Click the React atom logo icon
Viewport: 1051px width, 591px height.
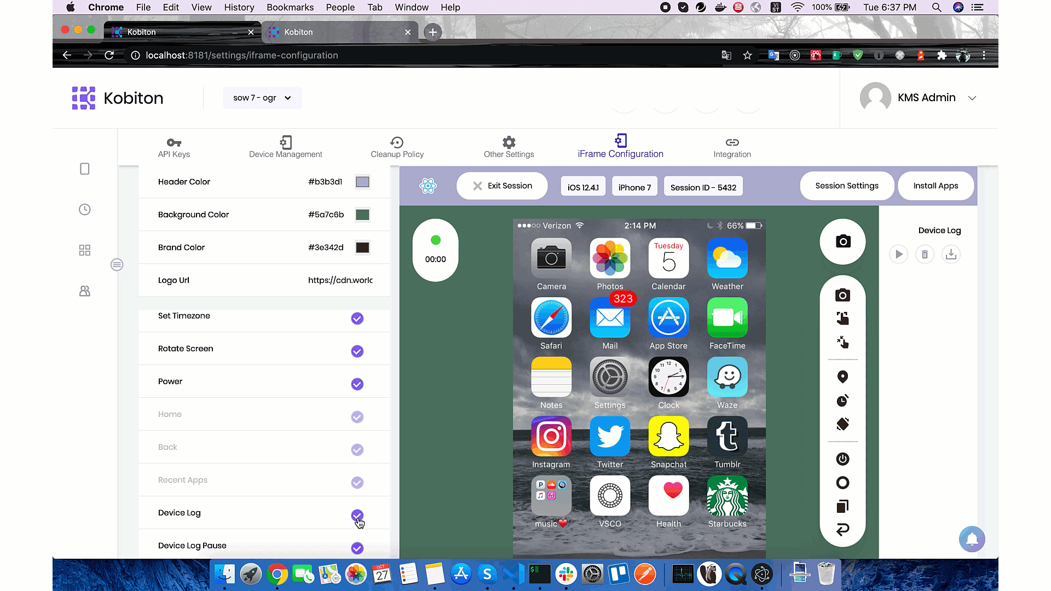pos(428,186)
